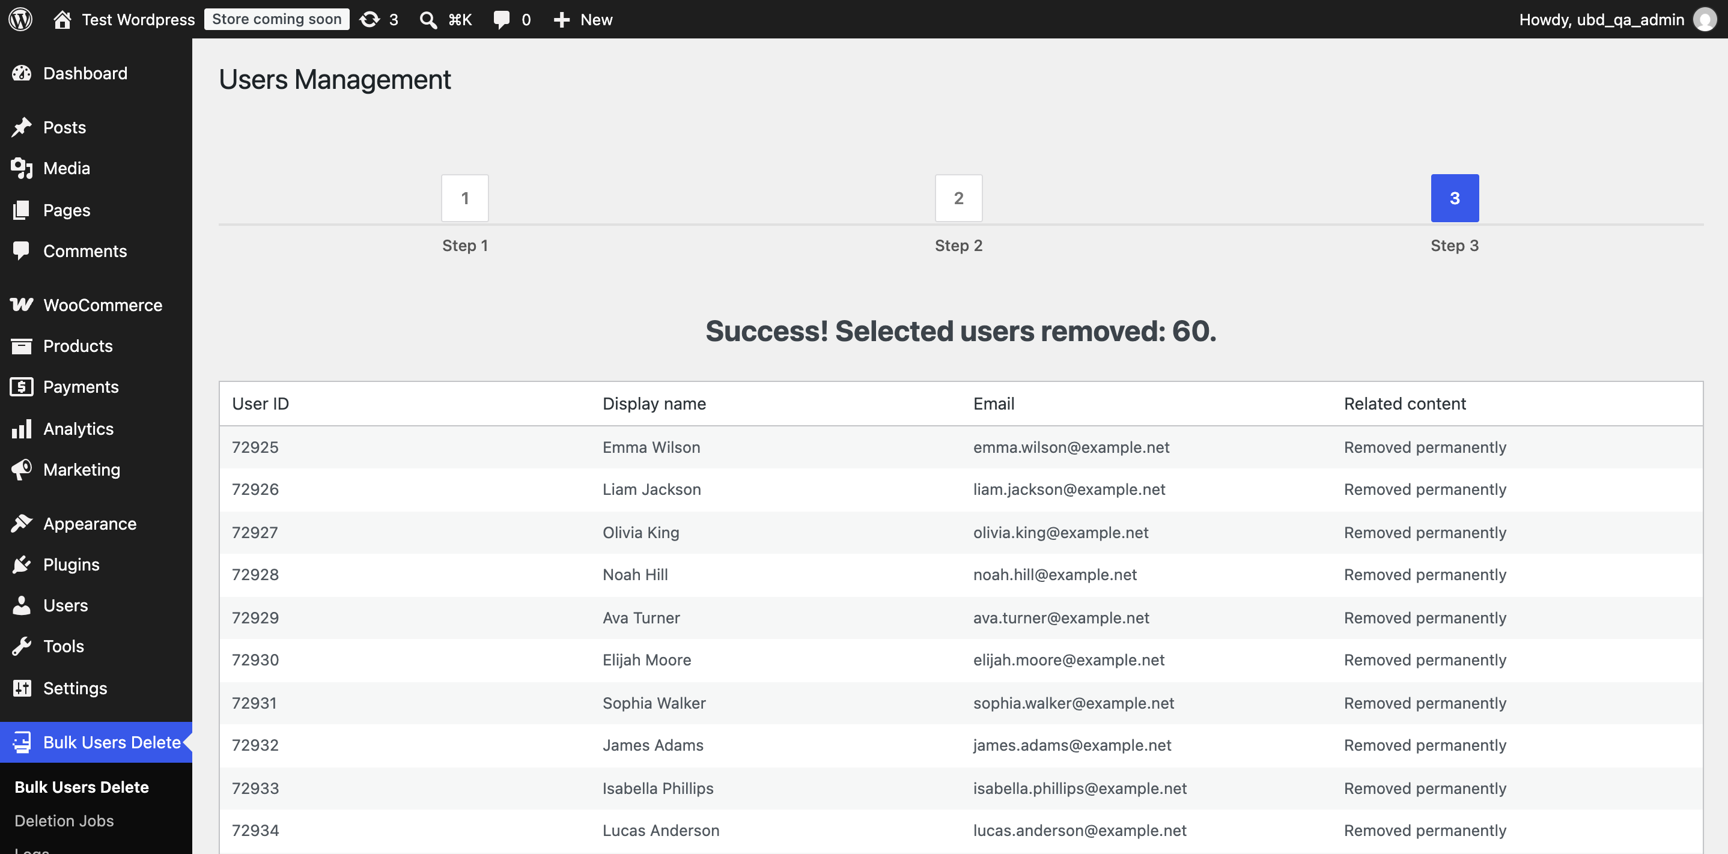Go to step 1 box

465,198
